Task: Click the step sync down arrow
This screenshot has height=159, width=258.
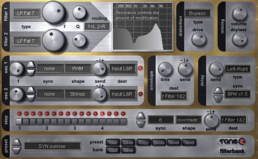Action: coord(141,124)
